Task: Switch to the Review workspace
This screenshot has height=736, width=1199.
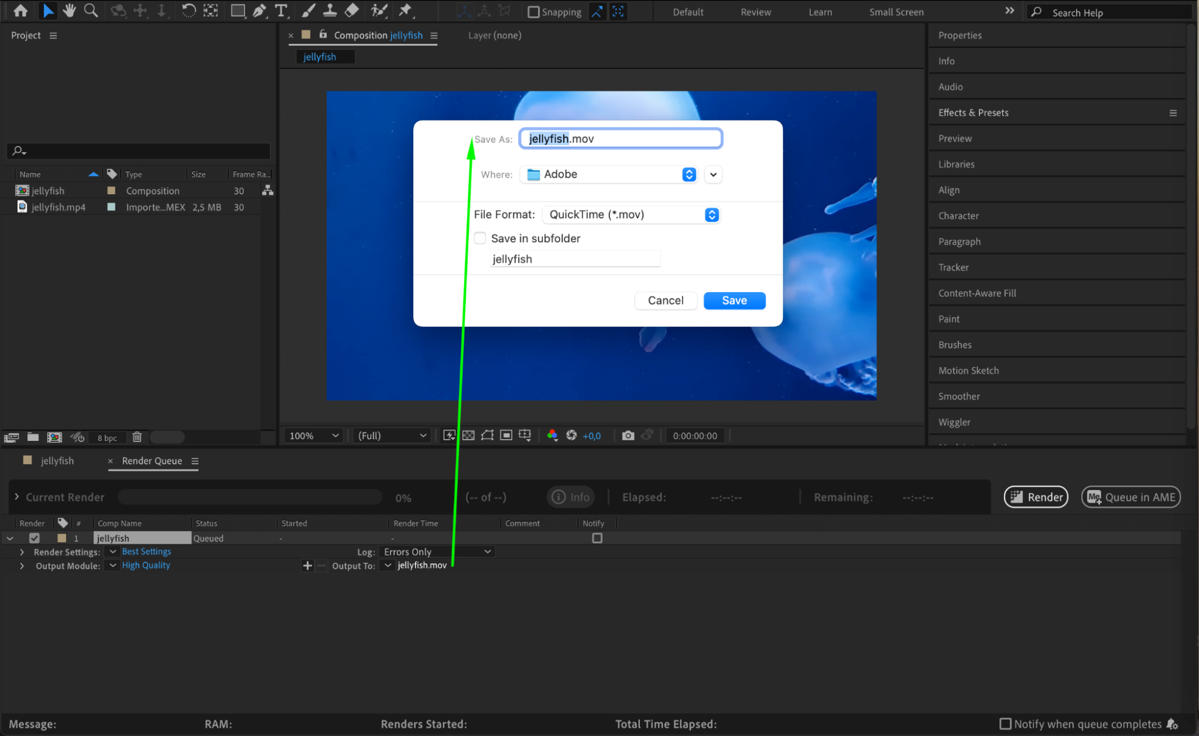Action: (x=755, y=12)
